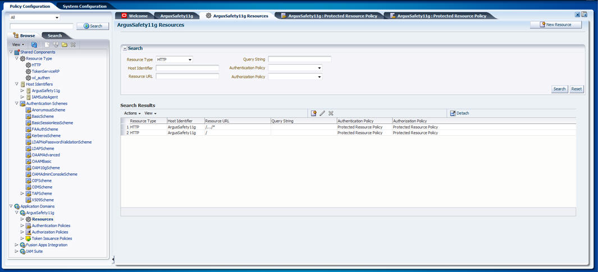Image resolution: width=598 pixels, height=272 pixels.
Task: Click the gear icon next to wl_authen
Action: point(28,78)
